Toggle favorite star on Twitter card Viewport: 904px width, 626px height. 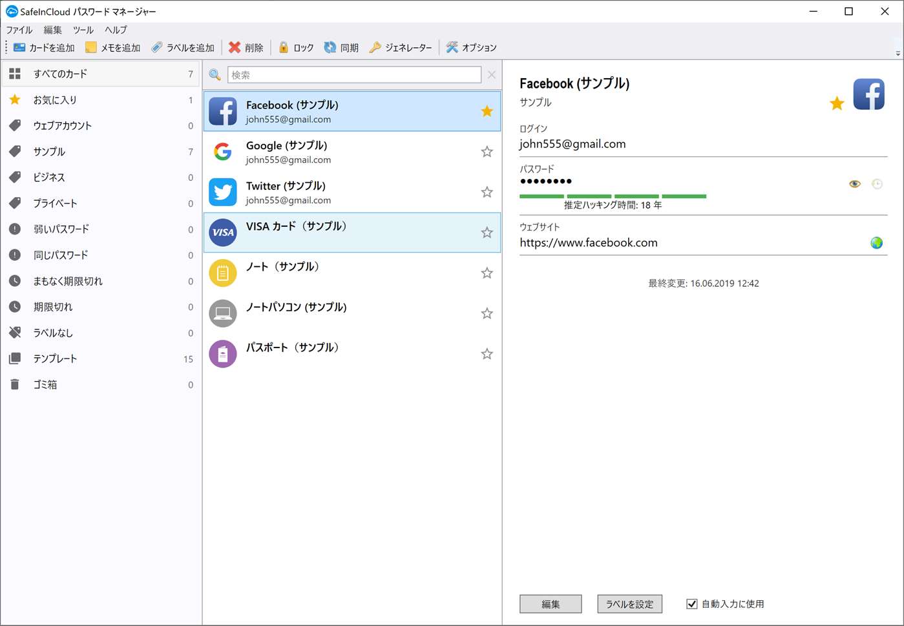pyautogui.click(x=487, y=192)
